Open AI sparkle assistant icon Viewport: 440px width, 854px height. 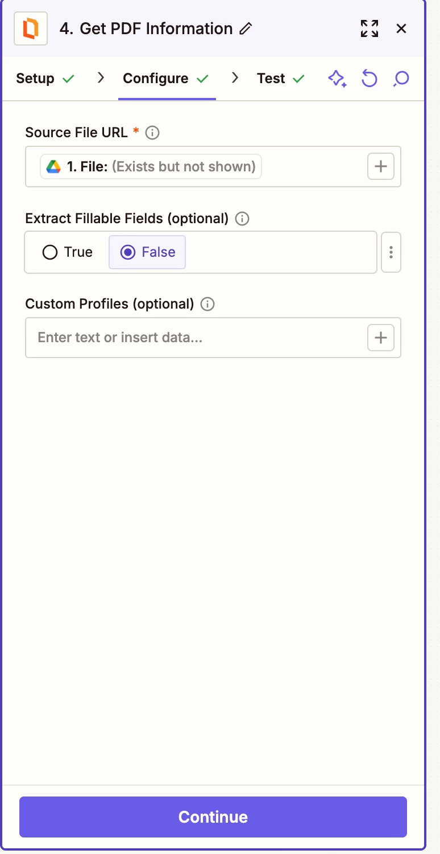(x=338, y=79)
